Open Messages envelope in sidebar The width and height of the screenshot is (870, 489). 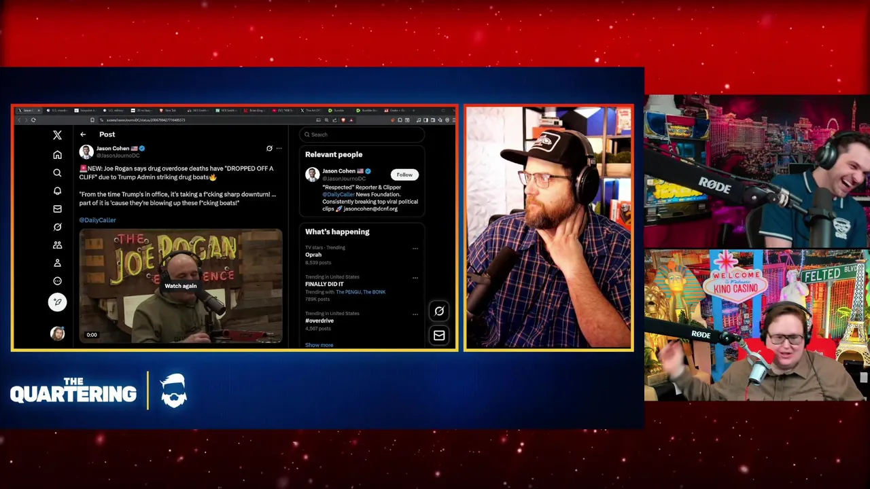point(57,209)
